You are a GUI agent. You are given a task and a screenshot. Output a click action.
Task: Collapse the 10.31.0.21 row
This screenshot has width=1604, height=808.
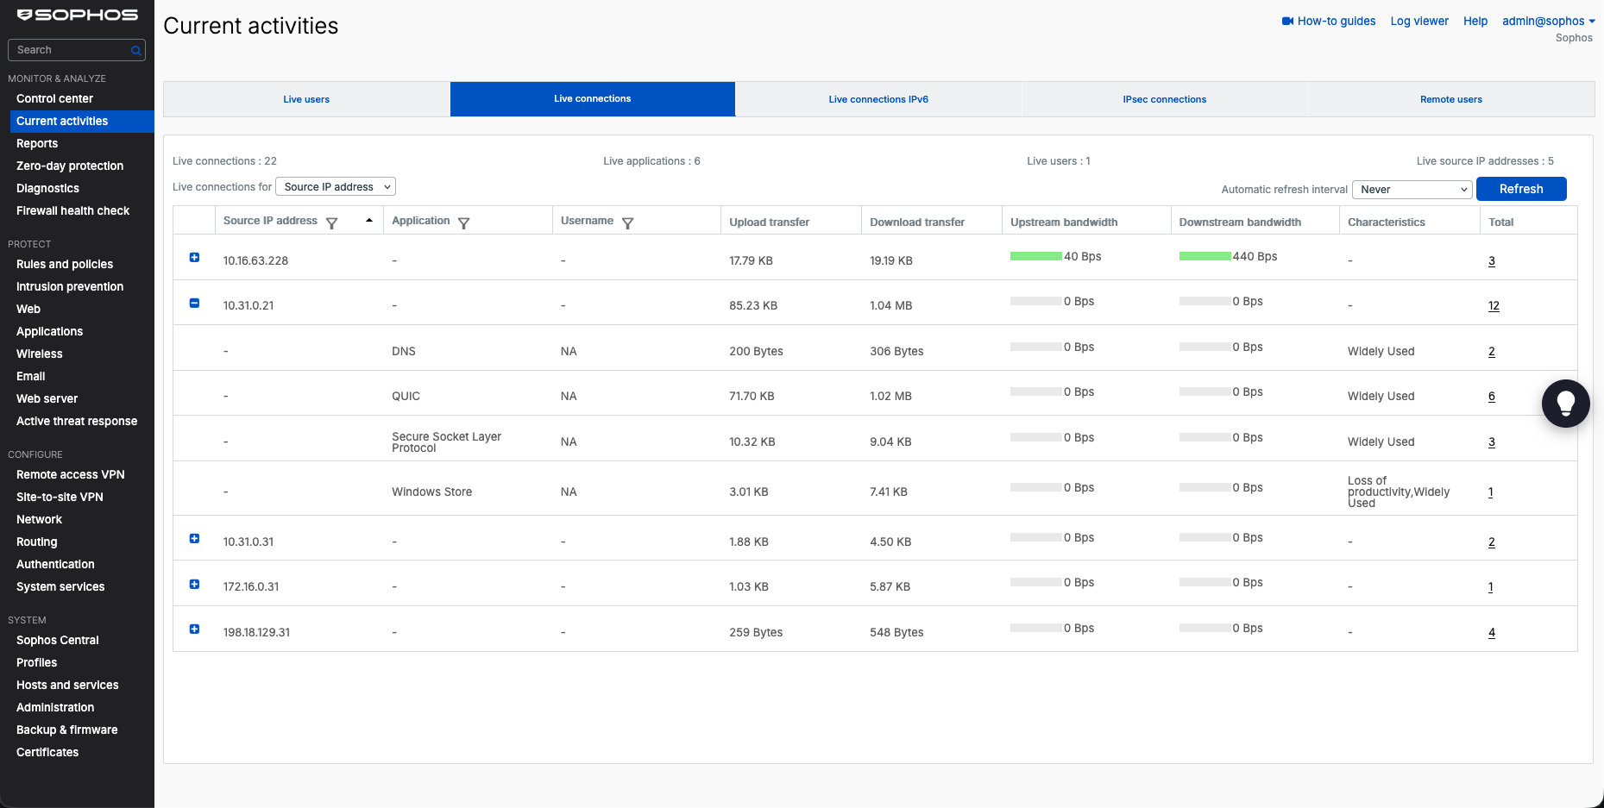(x=194, y=303)
